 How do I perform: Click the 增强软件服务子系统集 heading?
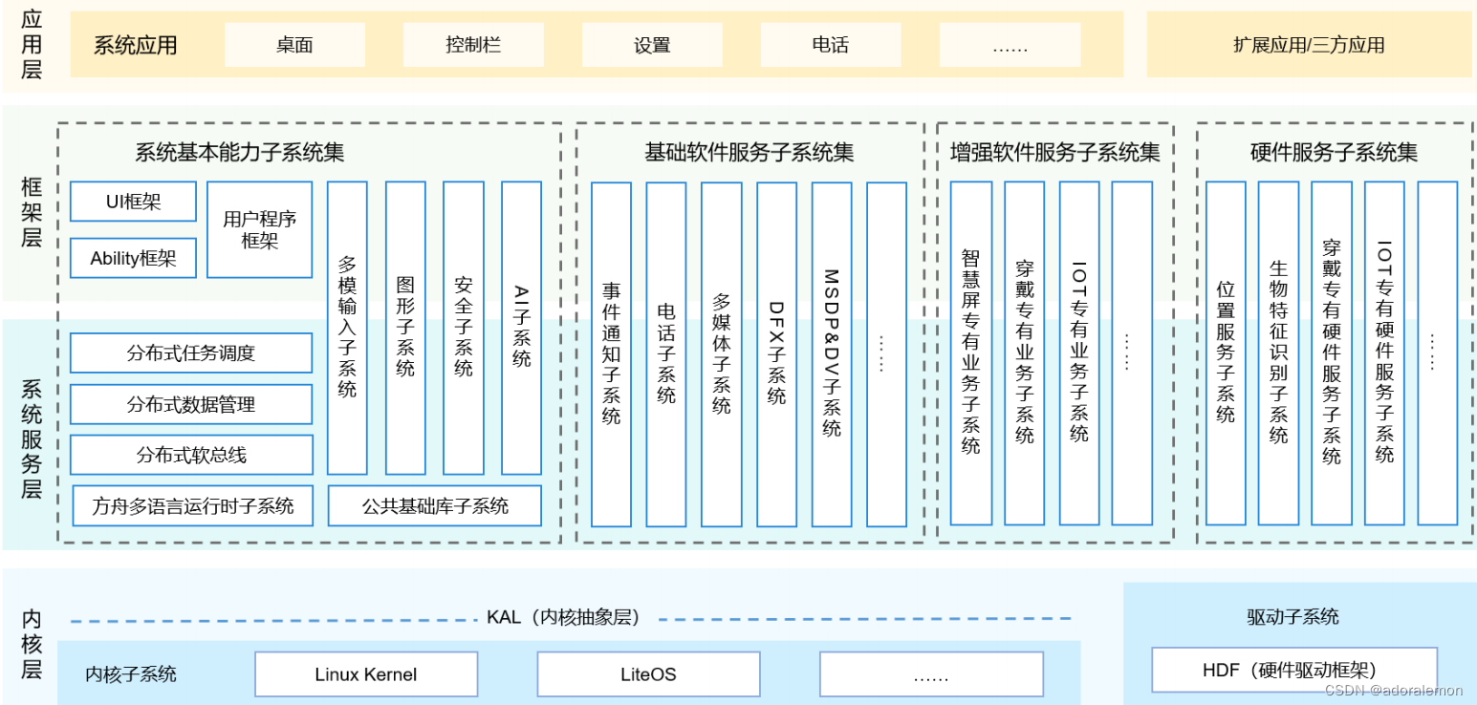point(1055,152)
